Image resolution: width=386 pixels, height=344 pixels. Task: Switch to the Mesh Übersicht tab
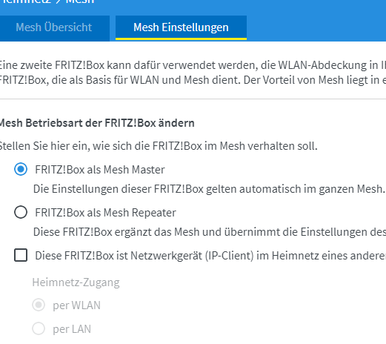click(55, 28)
